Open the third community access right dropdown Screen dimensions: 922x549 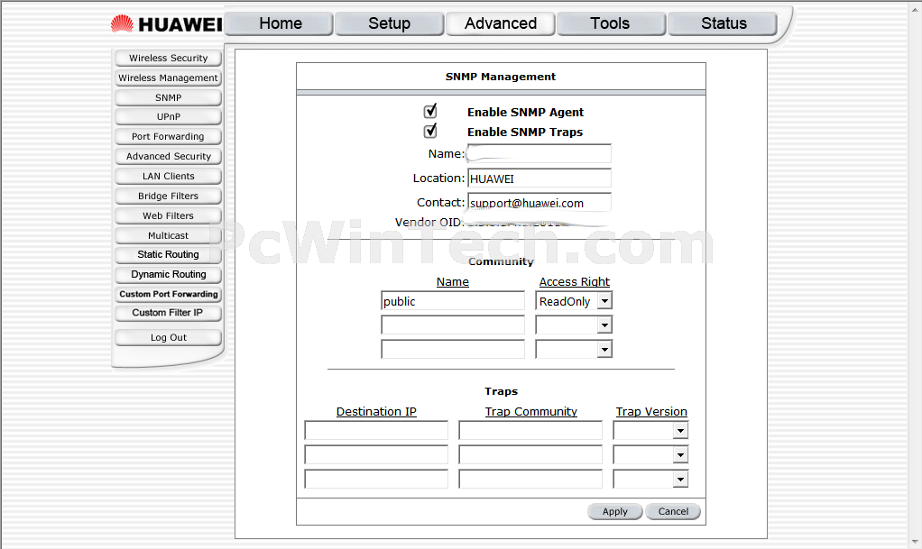(574, 349)
